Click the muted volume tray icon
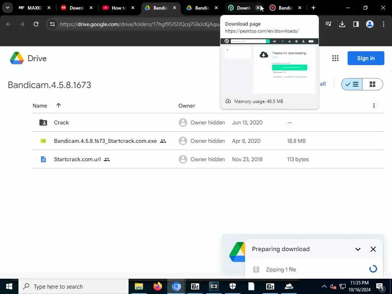Image resolution: width=392 pixels, height=294 pixels. click(333, 286)
